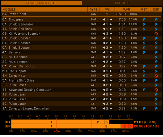Toggle Life Support retracted power icon
This screenshot has height=137, width=163.
pos(144,71)
